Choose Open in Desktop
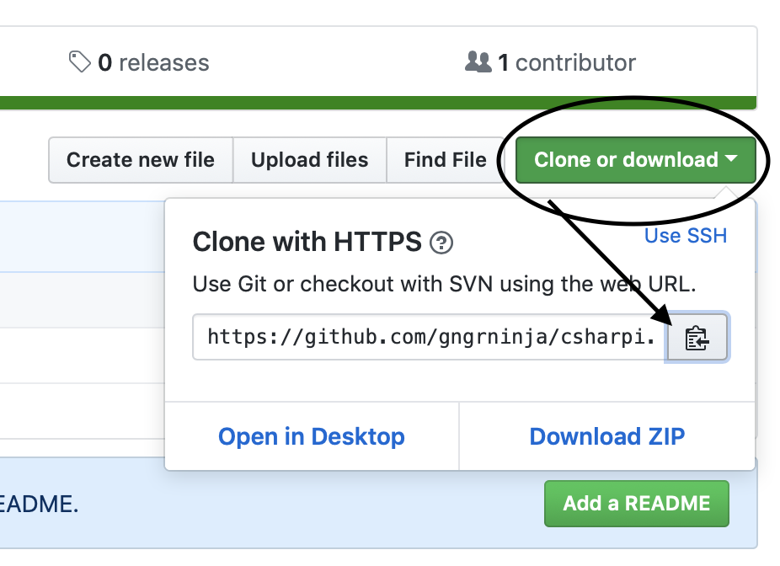This screenshot has width=780, height=566. point(311,436)
